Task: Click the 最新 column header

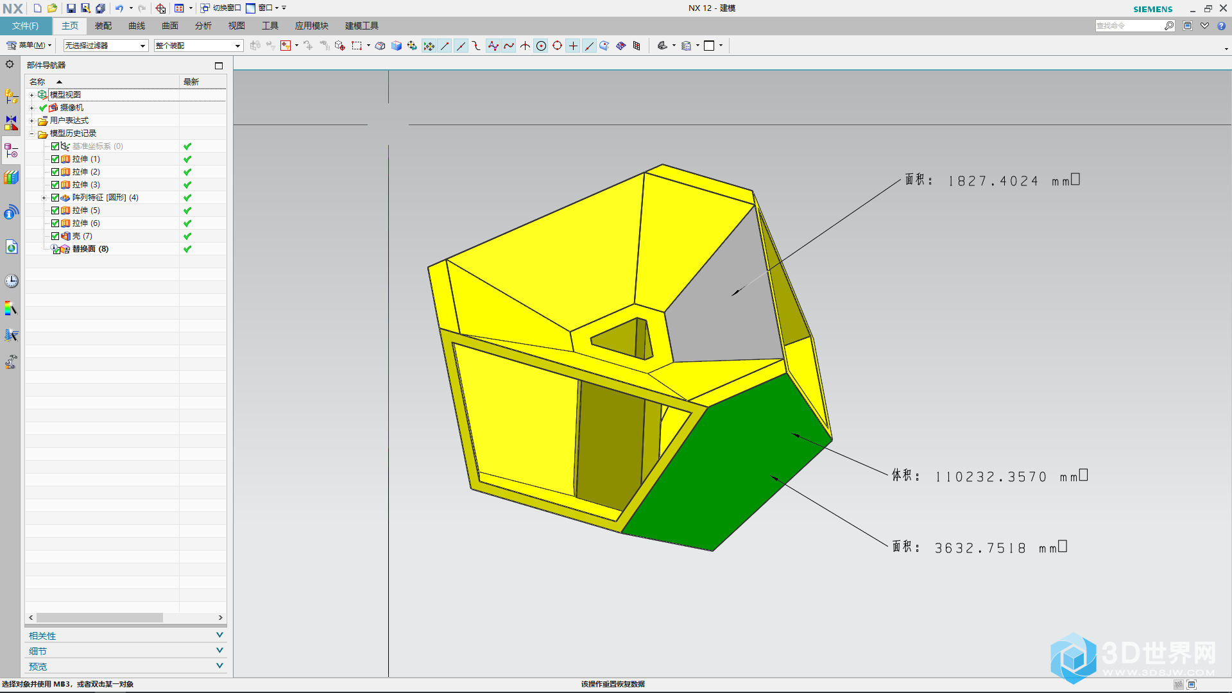Action: [203, 81]
